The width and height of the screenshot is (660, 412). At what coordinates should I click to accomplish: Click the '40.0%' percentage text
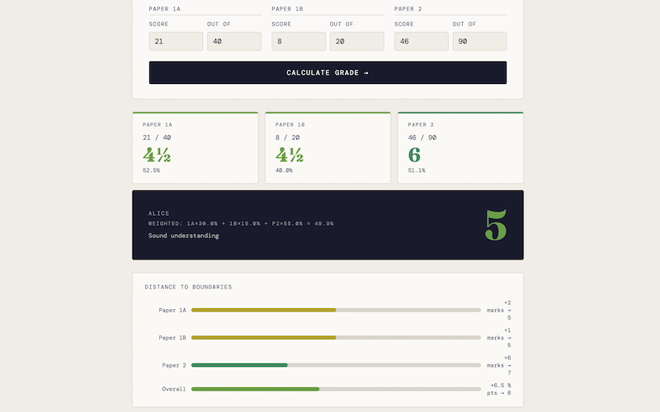point(284,171)
